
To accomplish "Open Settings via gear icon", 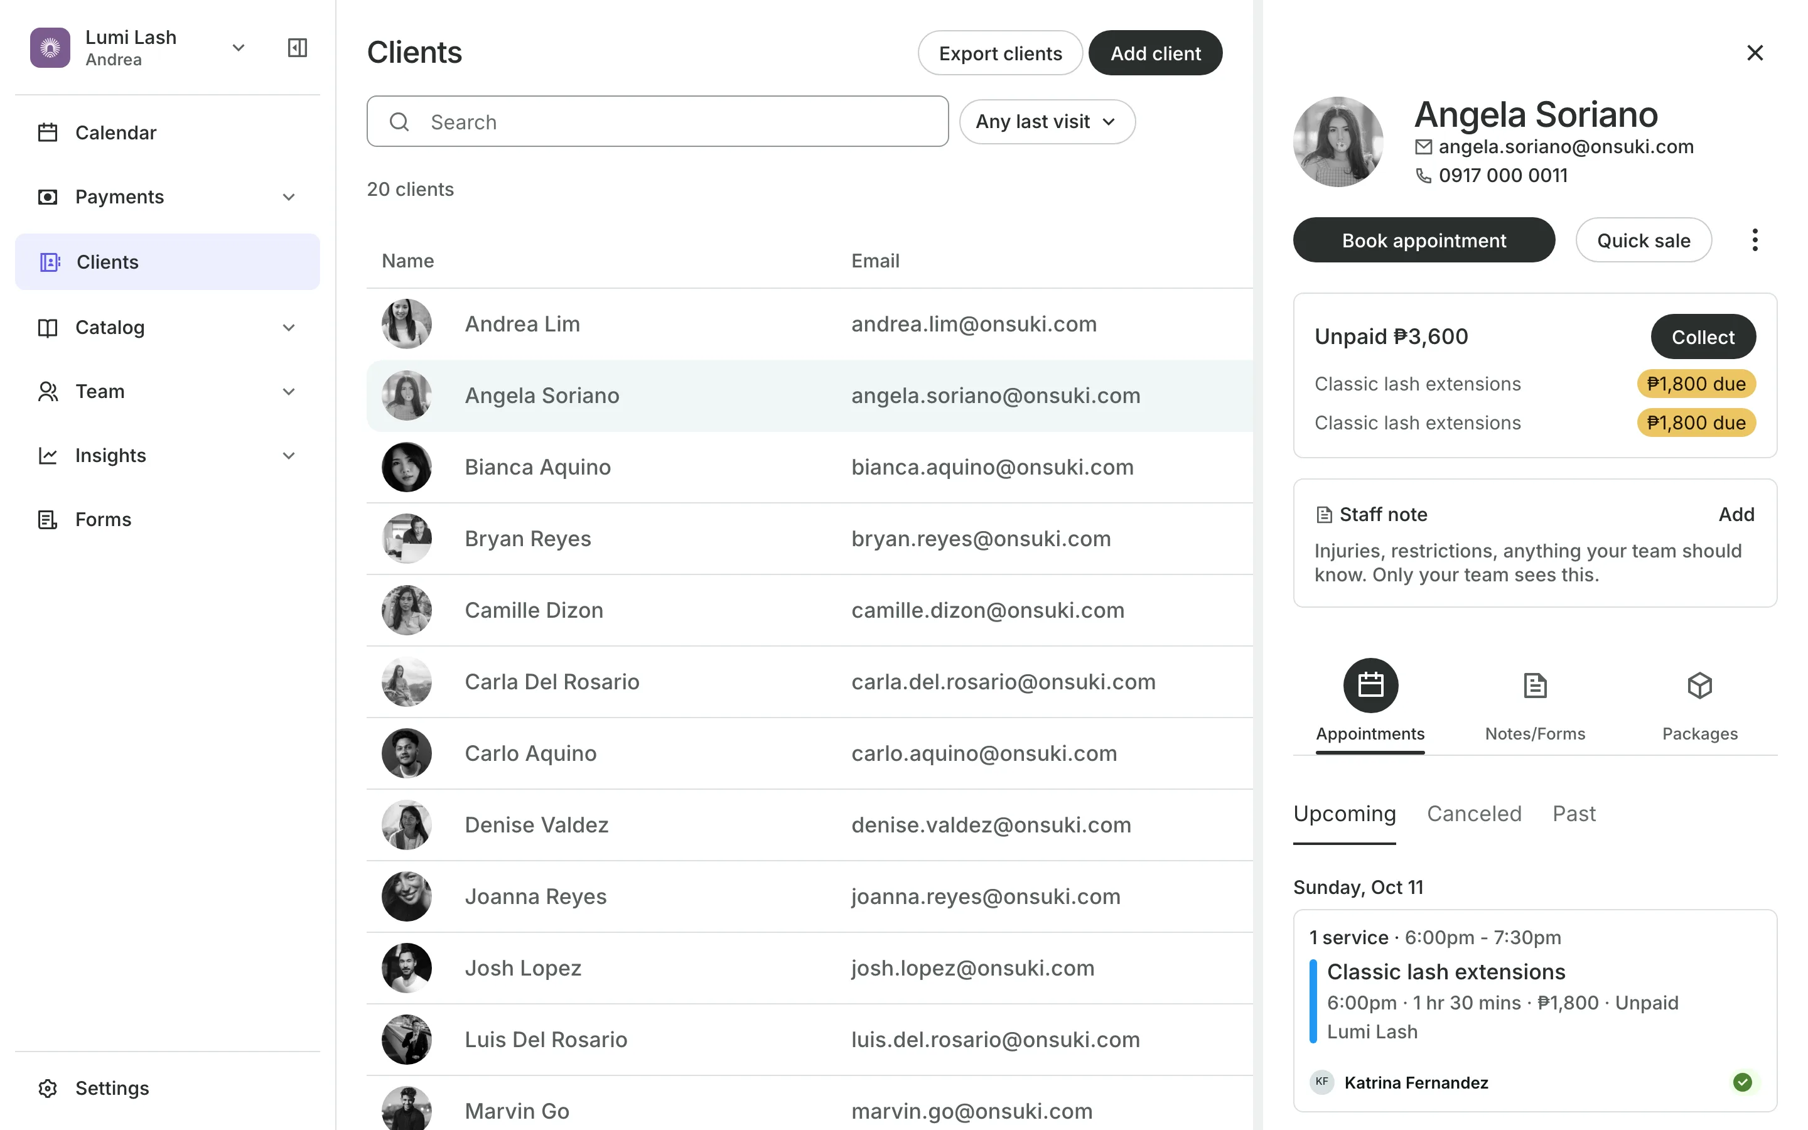I will (48, 1088).
